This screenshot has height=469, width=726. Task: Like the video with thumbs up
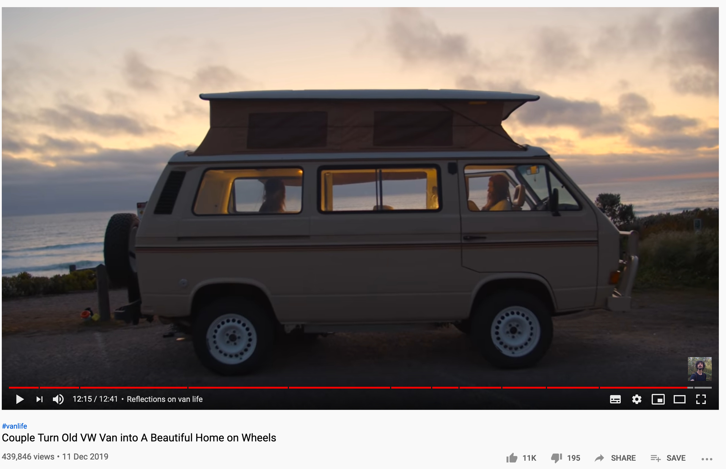[521, 458]
